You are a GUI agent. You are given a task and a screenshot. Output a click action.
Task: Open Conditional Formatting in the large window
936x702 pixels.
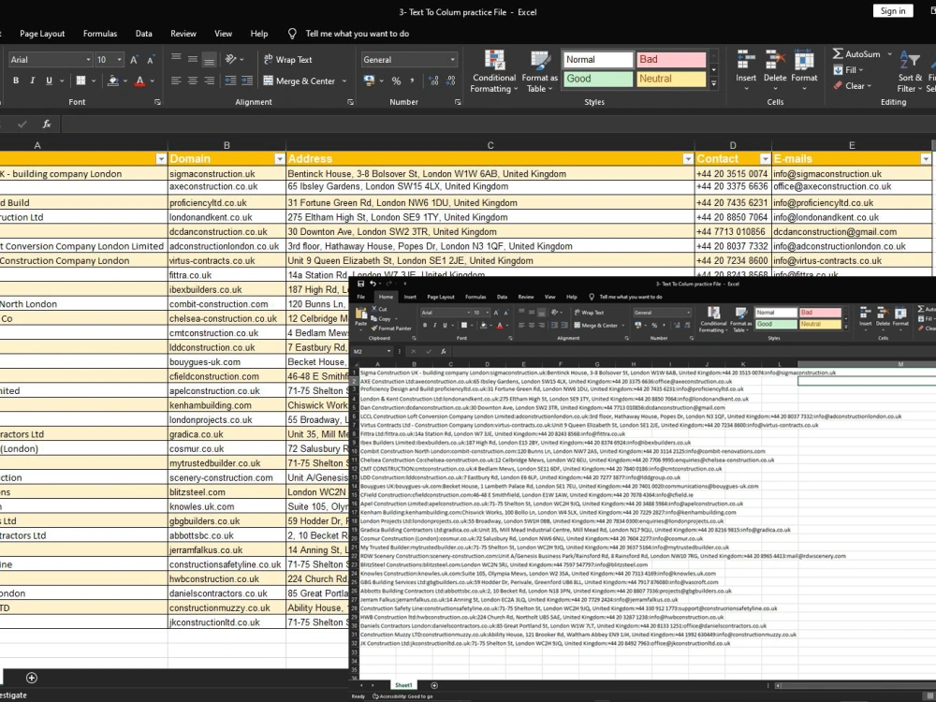click(x=493, y=72)
